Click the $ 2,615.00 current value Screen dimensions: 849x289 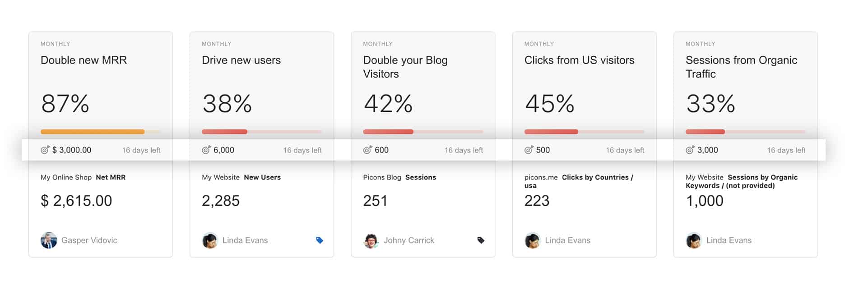pos(76,201)
